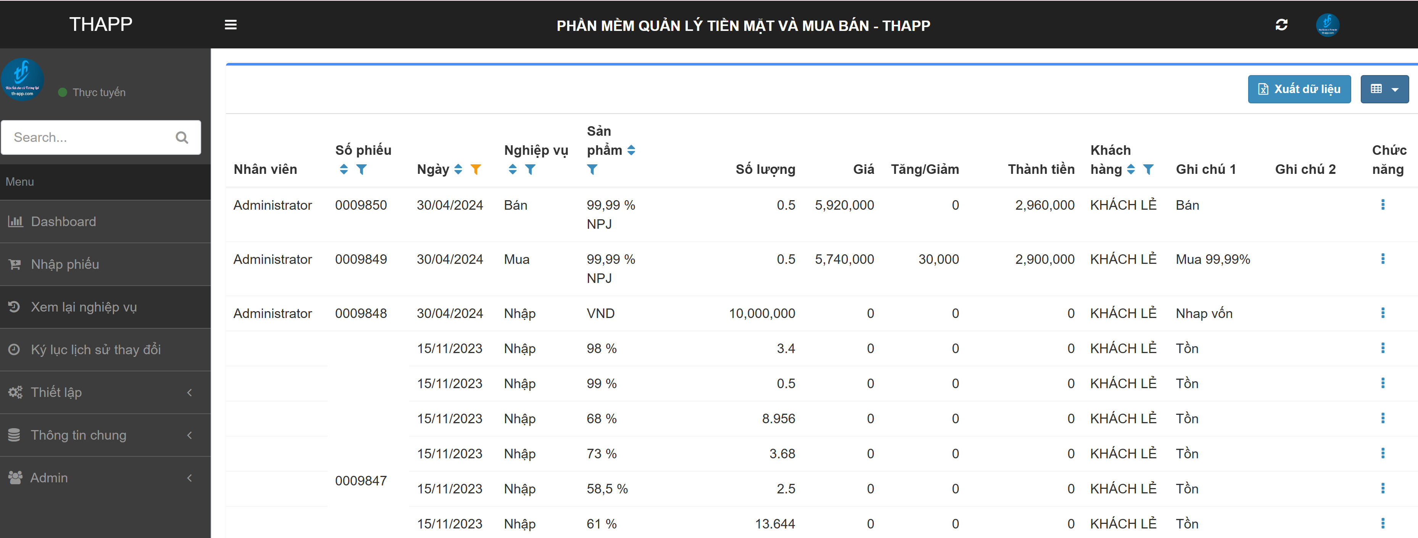Filter the Nghiệp vụ column
The width and height of the screenshot is (1418, 538).
tap(530, 169)
